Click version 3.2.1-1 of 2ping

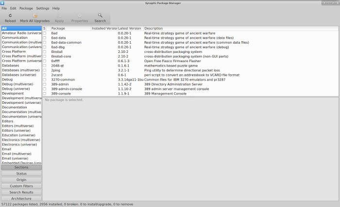pyautogui.click(x=123, y=70)
